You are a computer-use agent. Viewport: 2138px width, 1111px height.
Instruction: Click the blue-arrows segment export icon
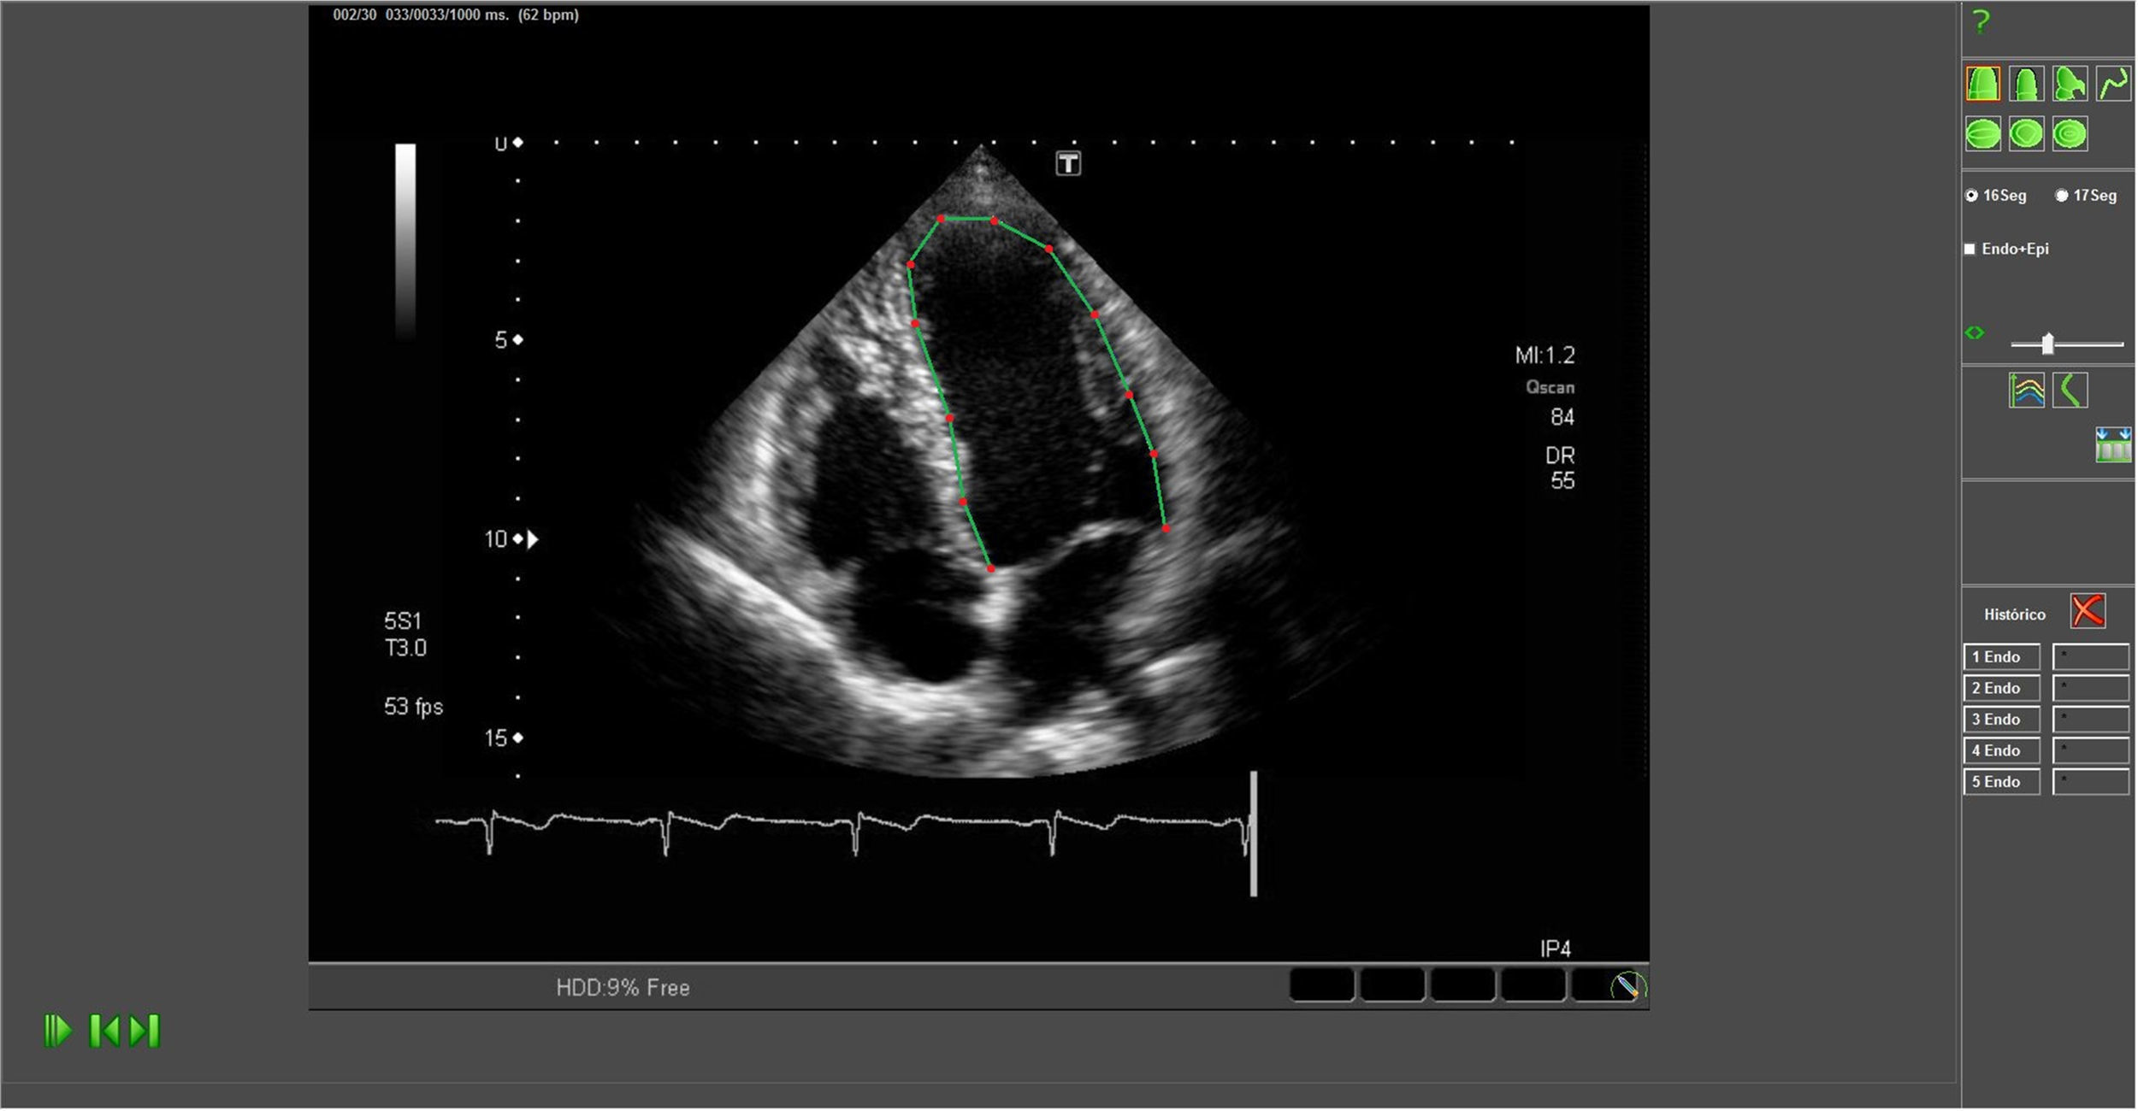click(2112, 444)
